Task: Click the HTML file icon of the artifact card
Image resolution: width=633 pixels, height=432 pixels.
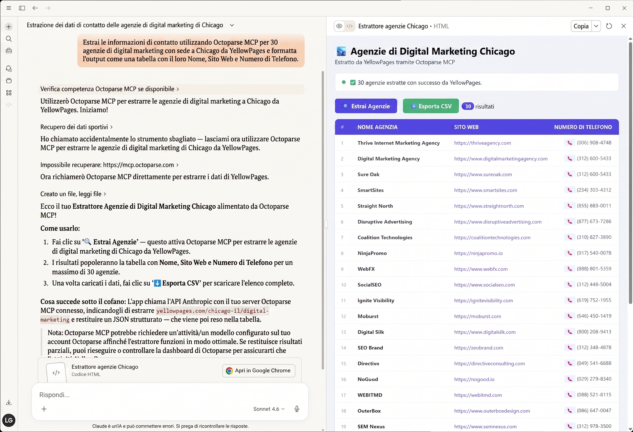Action: [56, 373]
